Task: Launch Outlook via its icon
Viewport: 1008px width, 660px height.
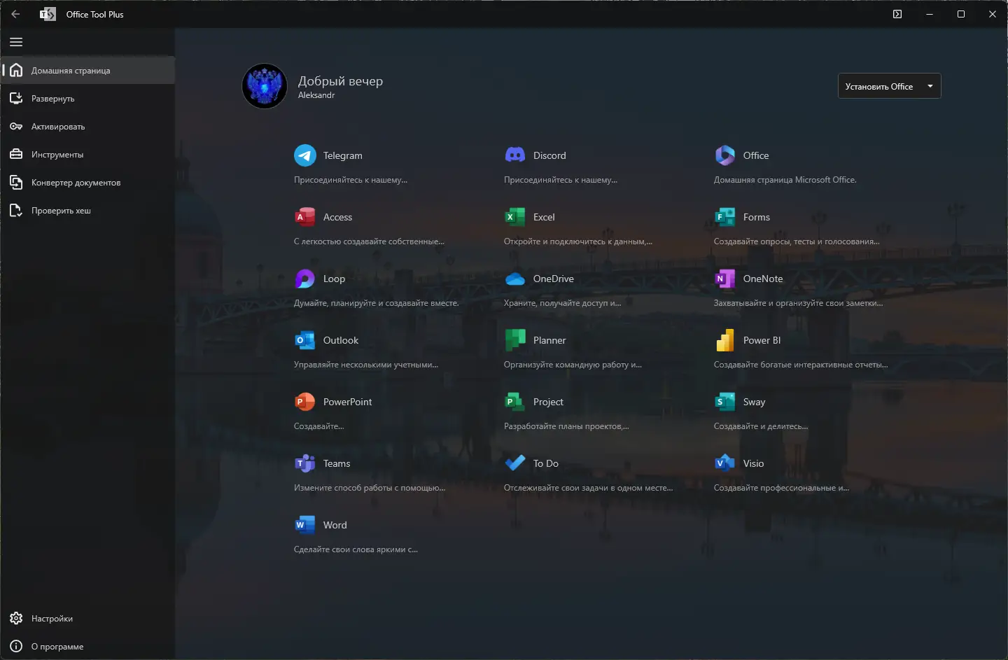Action: click(x=305, y=340)
